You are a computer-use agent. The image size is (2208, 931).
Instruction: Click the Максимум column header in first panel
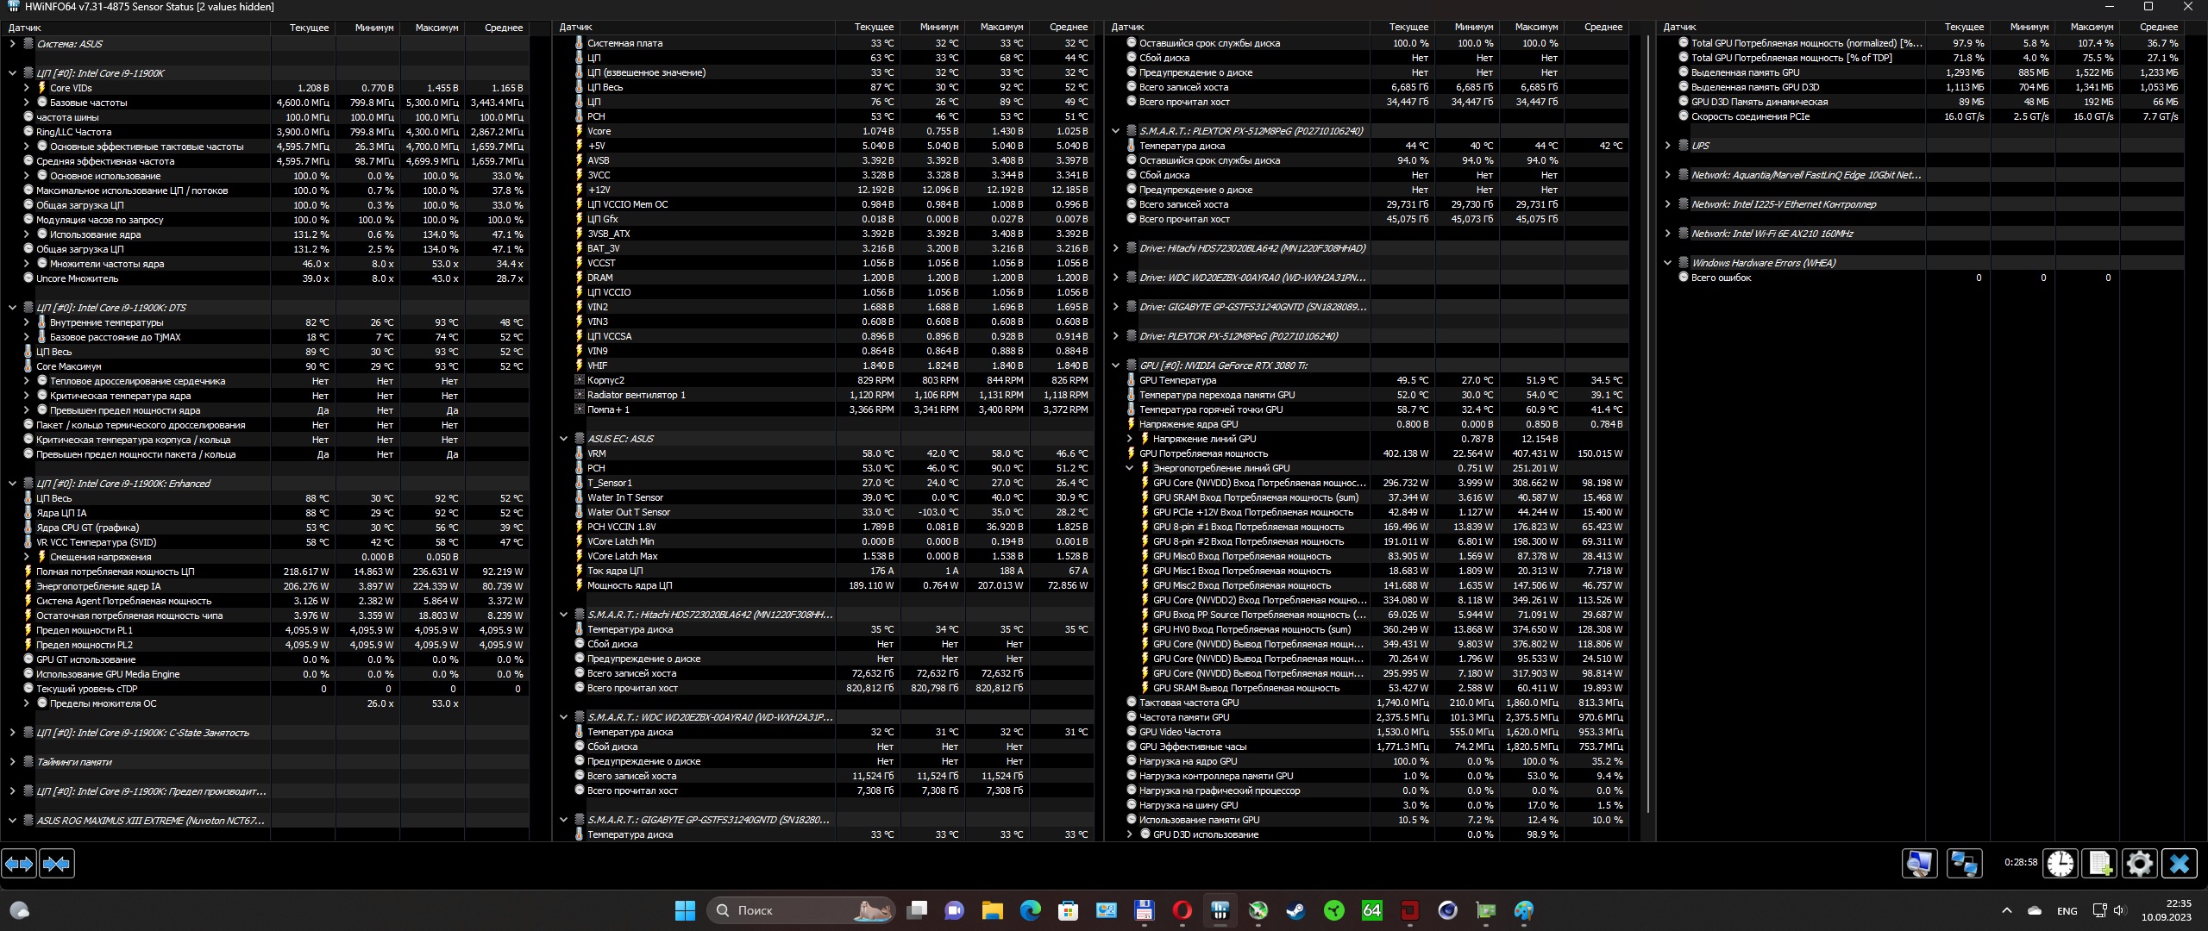coord(436,28)
